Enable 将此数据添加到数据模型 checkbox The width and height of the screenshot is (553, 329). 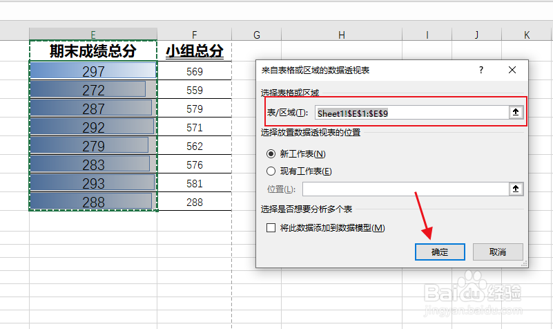pyautogui.click(x=271, y=227)
